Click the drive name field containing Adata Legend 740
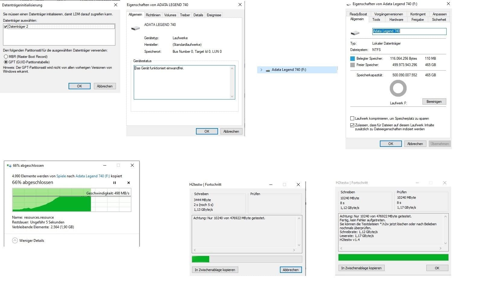This screenshot has height=297, width=478. (409, 31)
